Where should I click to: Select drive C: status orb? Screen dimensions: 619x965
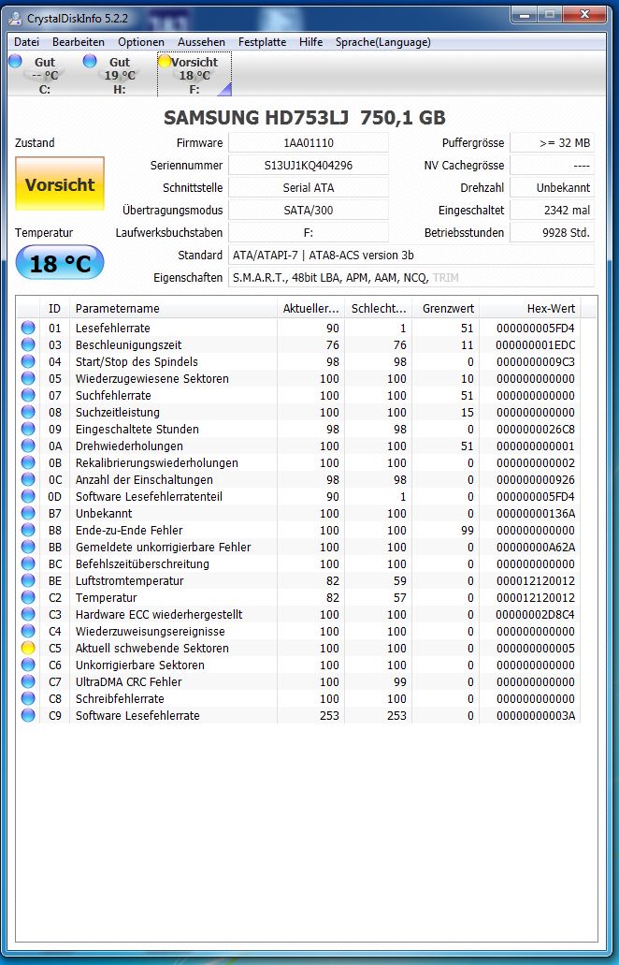coord(15,61)
